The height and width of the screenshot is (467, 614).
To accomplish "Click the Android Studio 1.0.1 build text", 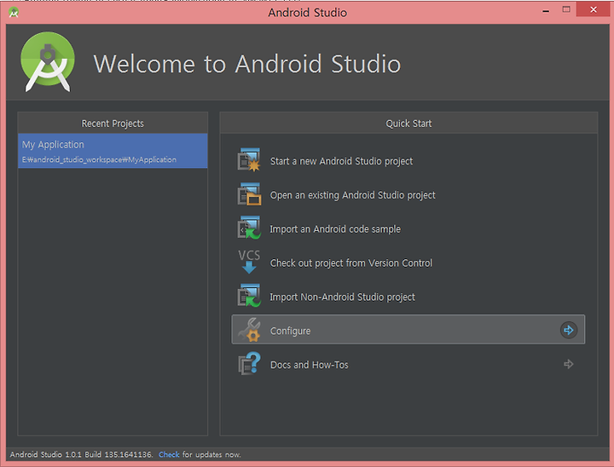I will click(82, 454).
